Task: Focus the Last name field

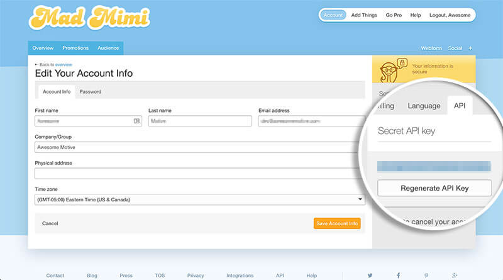Action: tap(200, 121)
